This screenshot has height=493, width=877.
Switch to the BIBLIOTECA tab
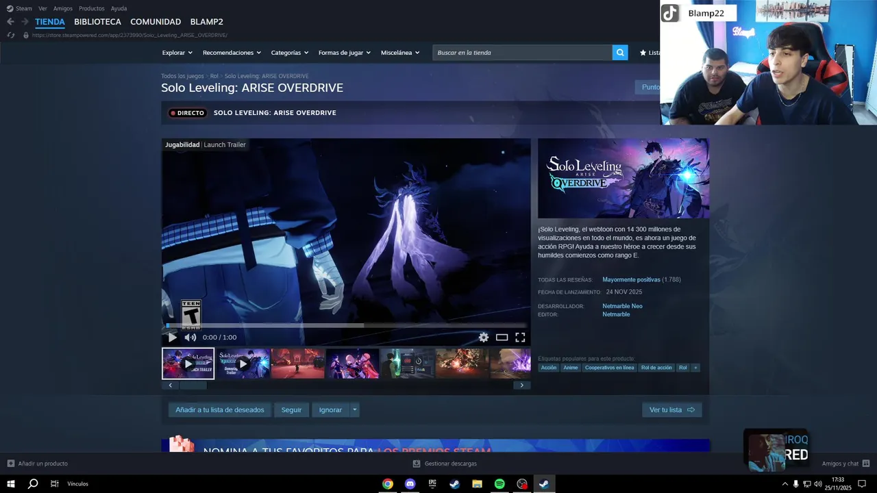(97, 22)
